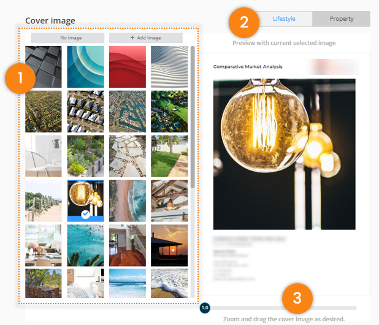This screenshot has height=325, width=379.
Task: Switch to the Property tab
Action: pyautogui.click(x=342, y=19)
